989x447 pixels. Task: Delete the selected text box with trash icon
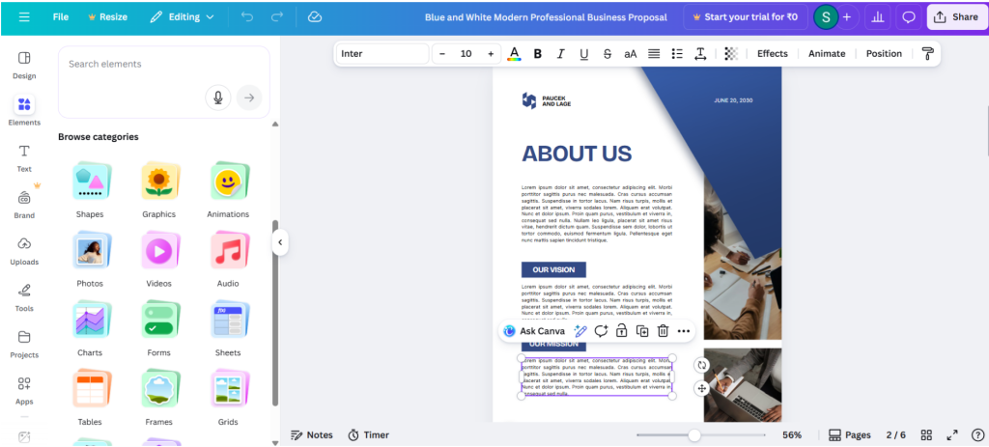tap(663, 331)
